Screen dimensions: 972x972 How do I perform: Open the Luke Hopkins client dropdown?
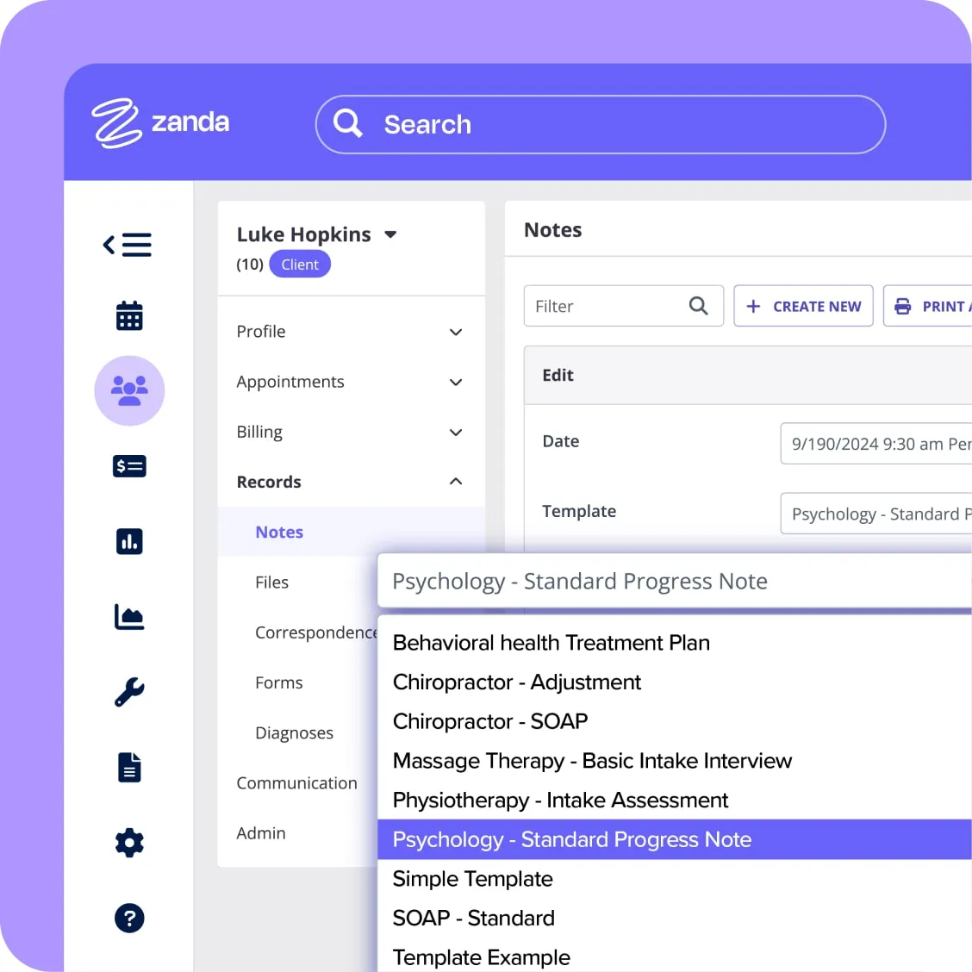tap(390, 234)
